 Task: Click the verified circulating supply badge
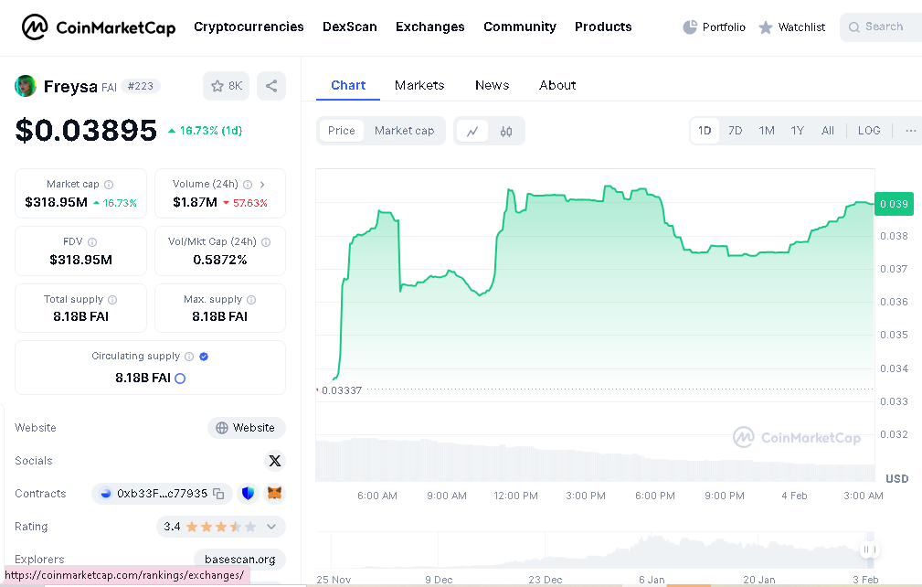pyautogui.click(x=204, y=357)
